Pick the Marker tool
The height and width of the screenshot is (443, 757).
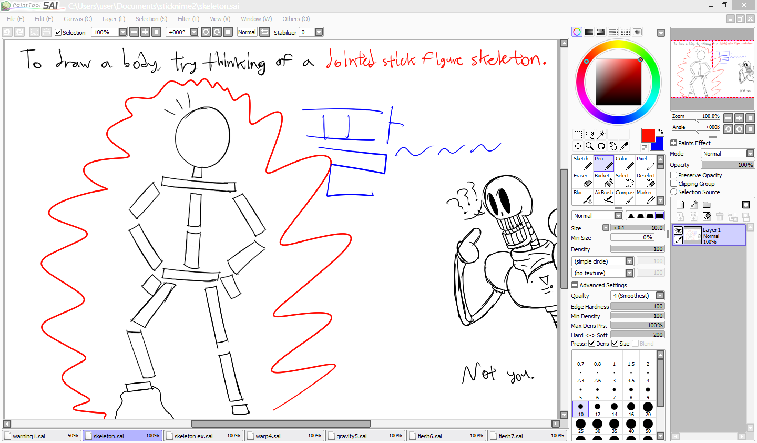click(x=646, y=197)
